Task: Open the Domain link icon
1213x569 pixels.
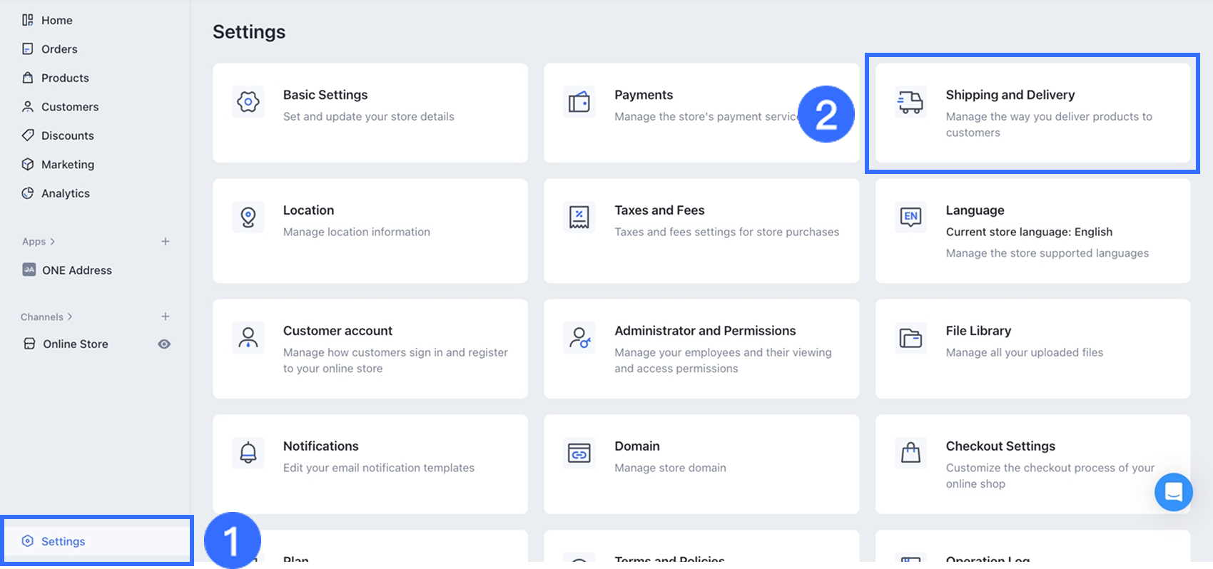Action: (579, 453)
